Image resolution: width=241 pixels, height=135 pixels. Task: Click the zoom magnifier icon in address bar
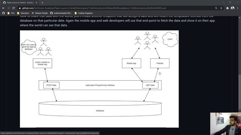pyautogui.click(x=216, y=8)
